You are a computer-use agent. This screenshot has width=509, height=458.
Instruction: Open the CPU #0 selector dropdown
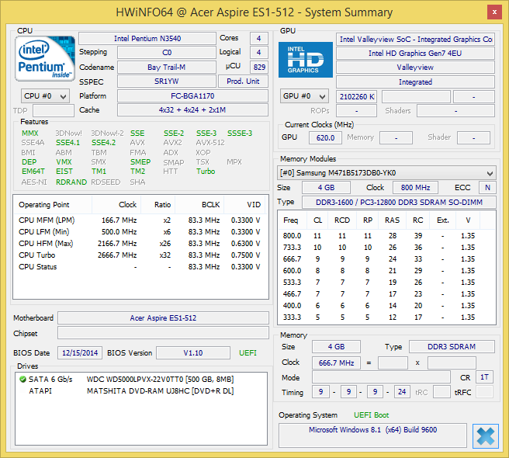45,96
